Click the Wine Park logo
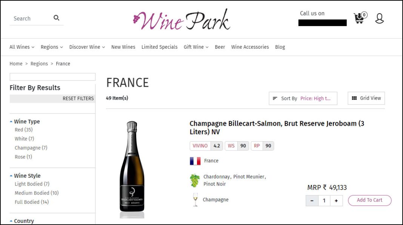This screenshot has width=403, height=225. coord(182,20)
